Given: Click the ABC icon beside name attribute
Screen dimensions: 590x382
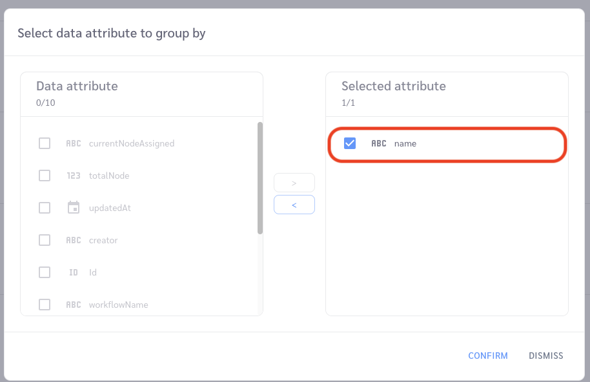Looking at the screenshot, I should [379, 144].
